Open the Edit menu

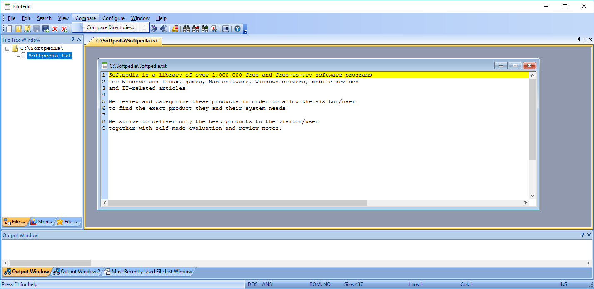tap(26, 18)
